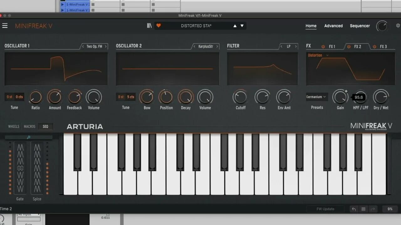Open the KarplusStr oscillator type menu
The image size is (401, 225).
[x=206, y=46]
